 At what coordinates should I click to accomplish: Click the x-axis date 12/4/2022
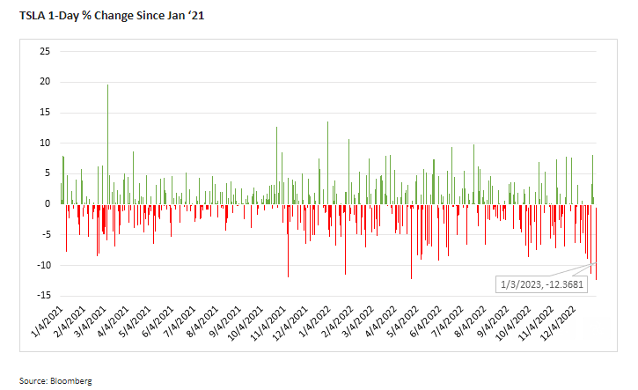pos(558,323)
